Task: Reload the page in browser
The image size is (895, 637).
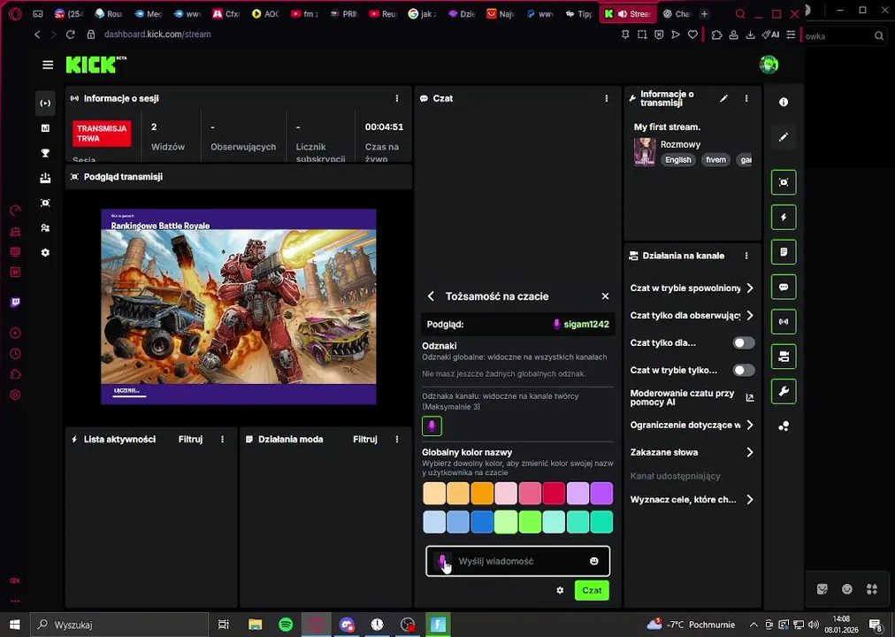Action: pyautogui.click(x=70, y=35)
